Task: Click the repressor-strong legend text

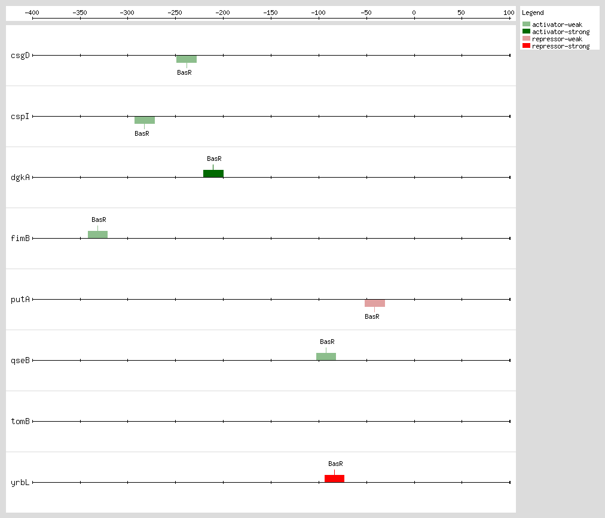Action: coord(561,46)
